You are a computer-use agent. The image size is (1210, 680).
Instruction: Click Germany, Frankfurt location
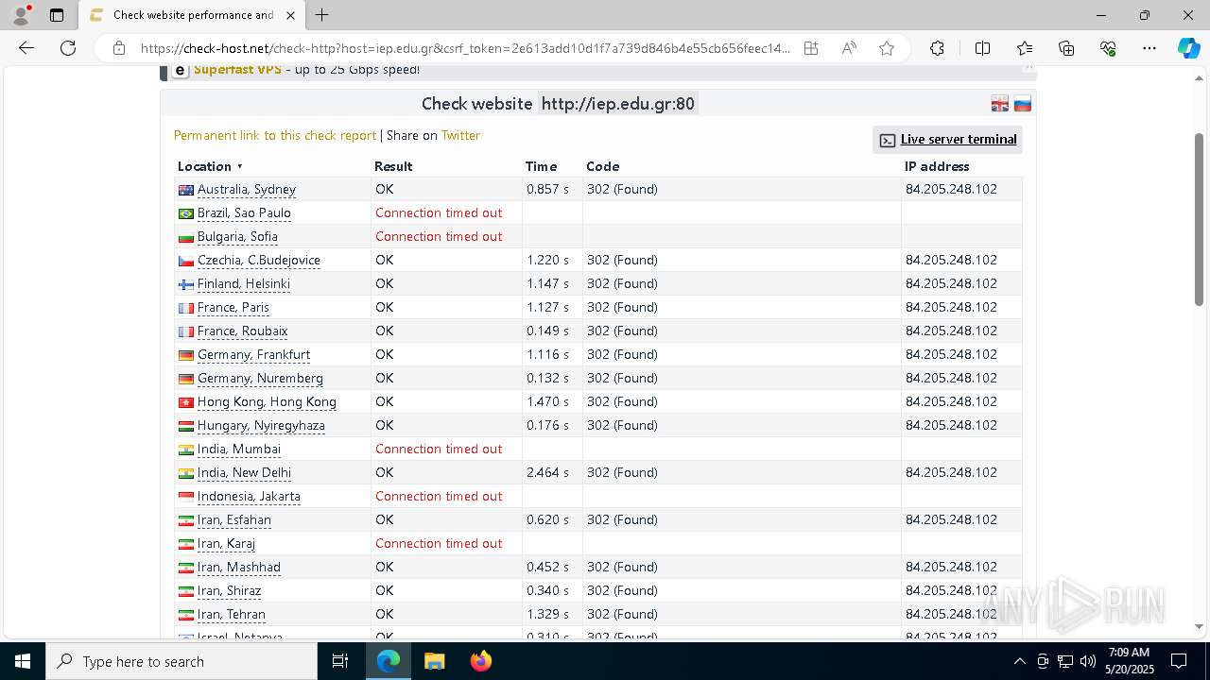click(x=254, y=355)
